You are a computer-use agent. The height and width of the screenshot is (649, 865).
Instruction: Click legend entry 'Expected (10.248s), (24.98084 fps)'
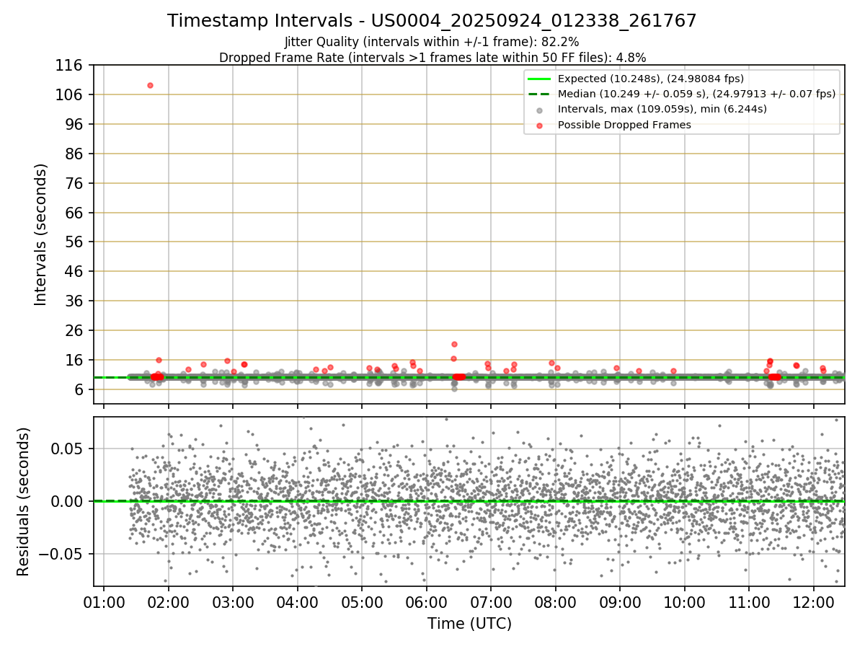click(x=651, y=79)
